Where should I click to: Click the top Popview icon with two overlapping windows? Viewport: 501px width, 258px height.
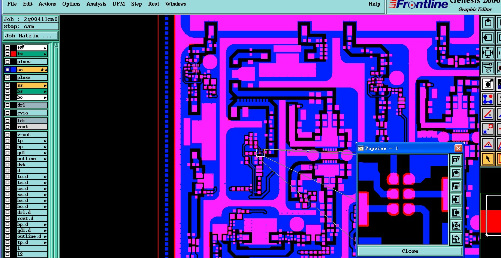coord(456,160)
